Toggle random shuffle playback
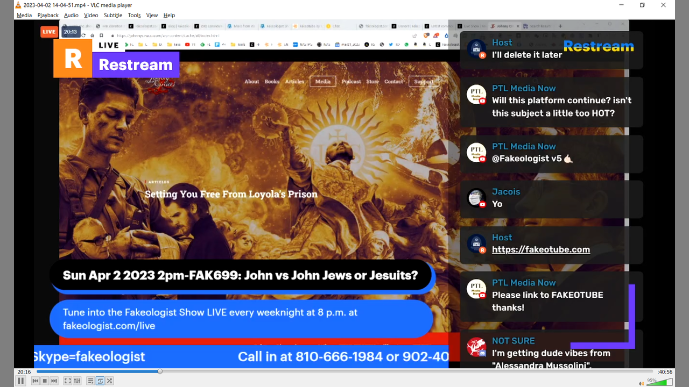 109,381
